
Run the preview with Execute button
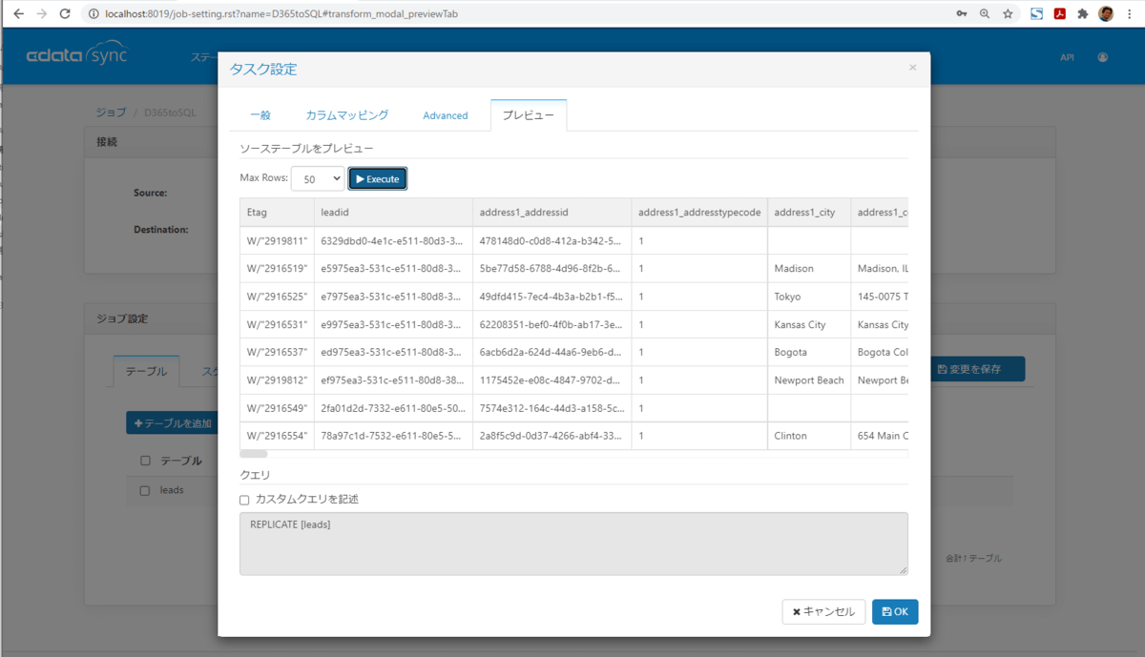click(x=378, y=178)
